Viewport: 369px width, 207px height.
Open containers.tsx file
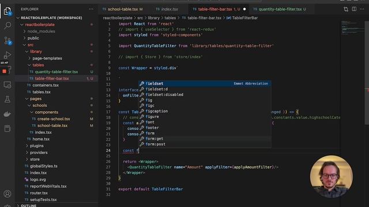[x=46, y=85]
